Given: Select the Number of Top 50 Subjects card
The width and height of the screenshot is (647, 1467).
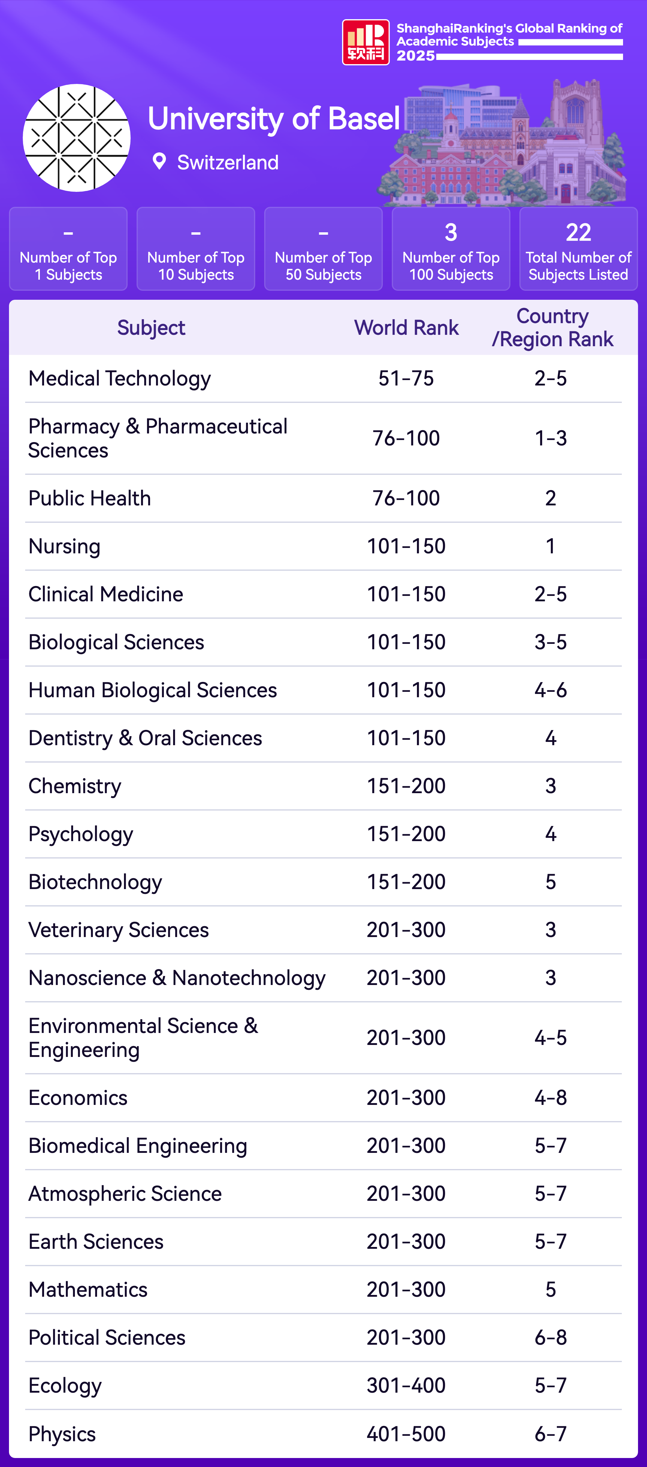Looking at the screenshot, I should click(323, 249).
